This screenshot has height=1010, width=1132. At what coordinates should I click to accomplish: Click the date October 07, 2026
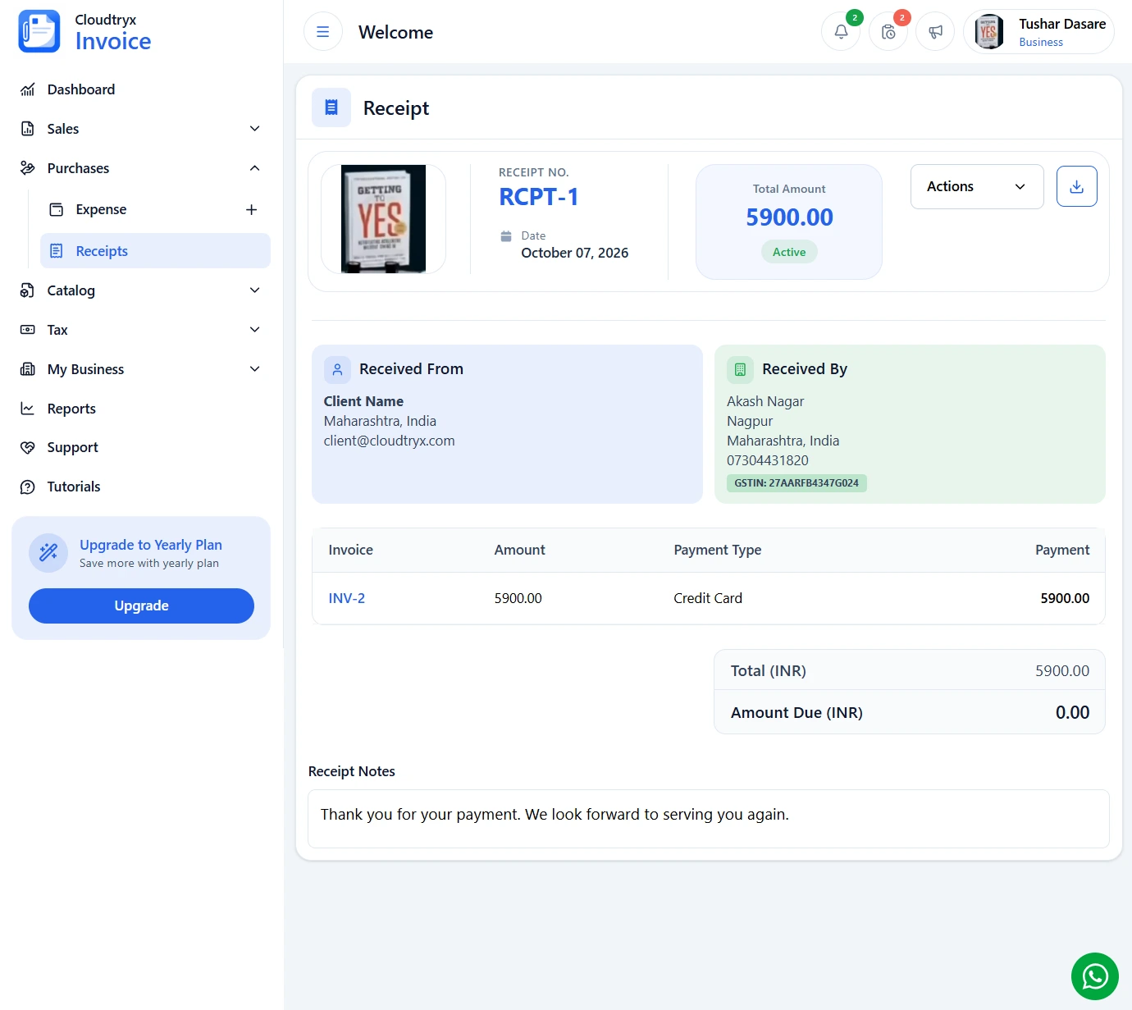[x=575, y=253]
